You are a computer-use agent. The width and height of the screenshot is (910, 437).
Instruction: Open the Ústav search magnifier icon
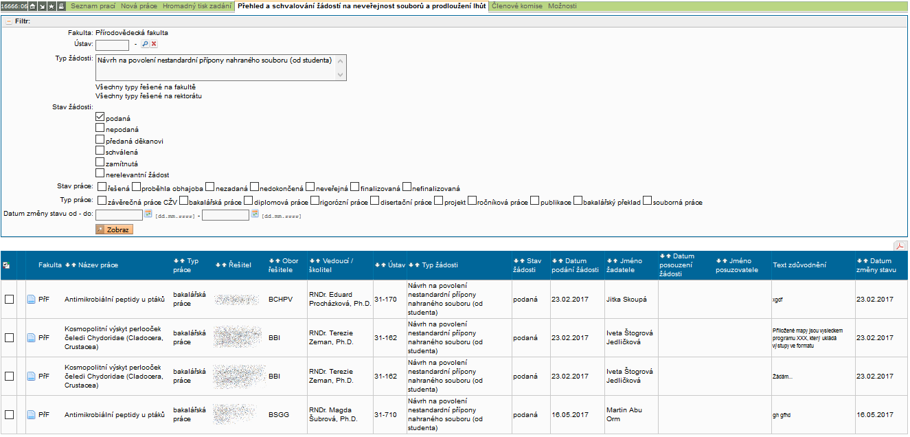coord(145,45)
